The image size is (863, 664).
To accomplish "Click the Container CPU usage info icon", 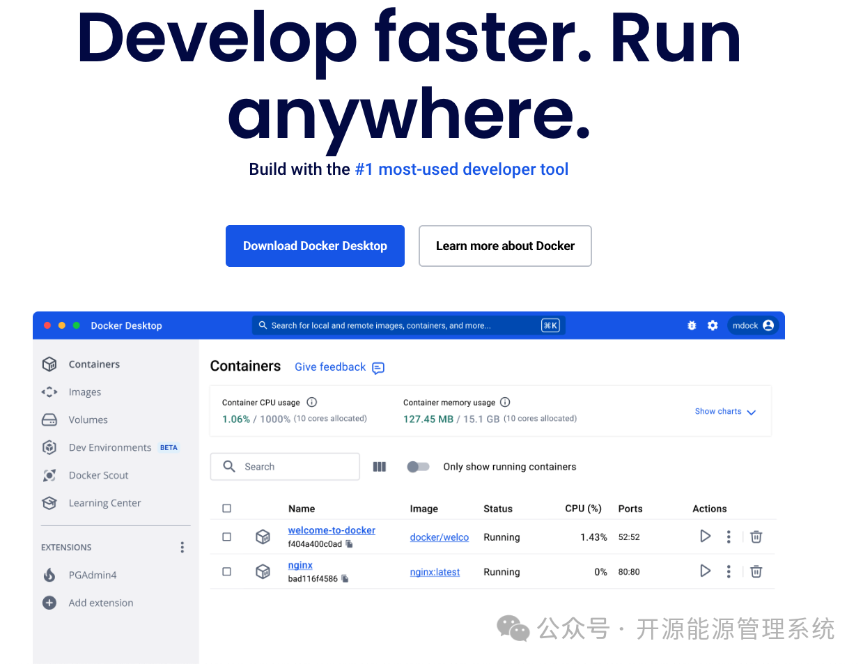I will (x=312, y=402).
